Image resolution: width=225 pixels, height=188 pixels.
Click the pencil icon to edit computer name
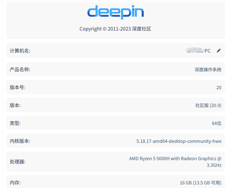[219, 51]
